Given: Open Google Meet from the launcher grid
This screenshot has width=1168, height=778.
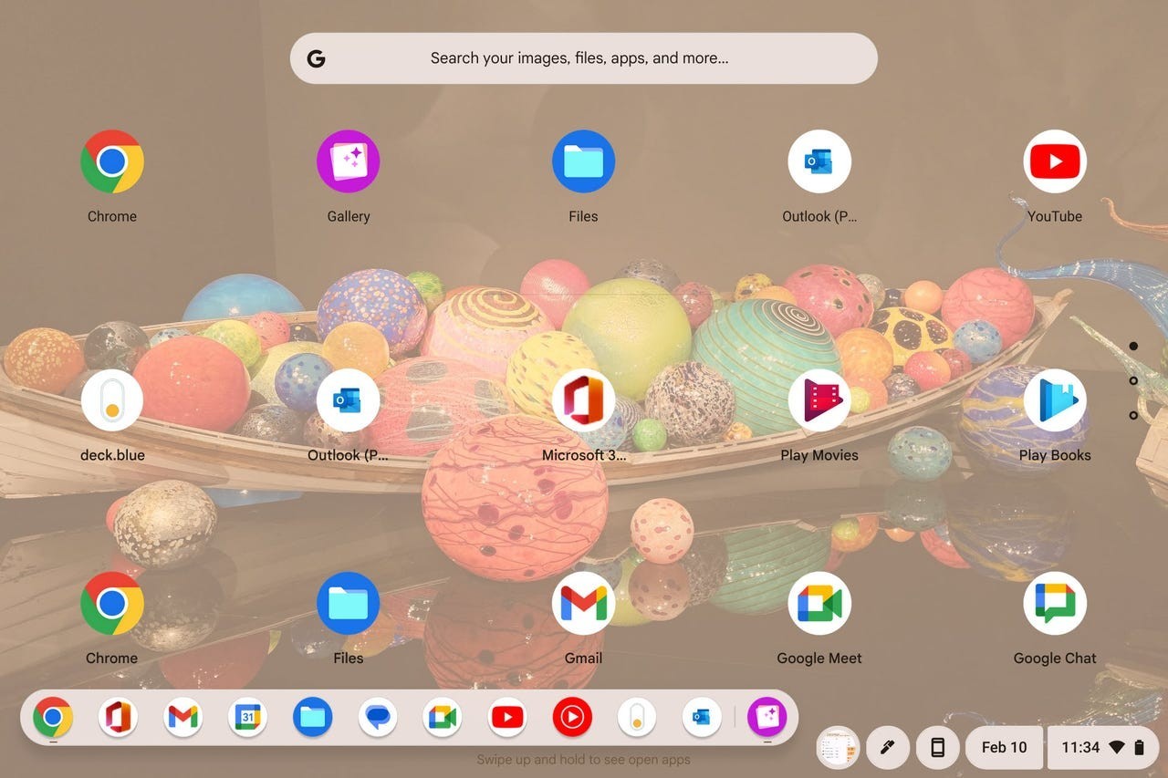Looking at the screenshot, I should [819, 603].
